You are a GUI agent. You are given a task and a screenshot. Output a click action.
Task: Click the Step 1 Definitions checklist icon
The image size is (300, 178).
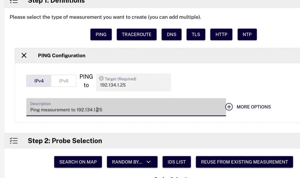13,2
